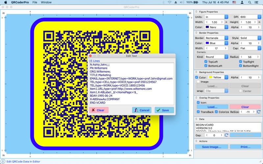Click the Gap reset circular arrow
The image size is (263, 164).
click(x=227, y=135)
